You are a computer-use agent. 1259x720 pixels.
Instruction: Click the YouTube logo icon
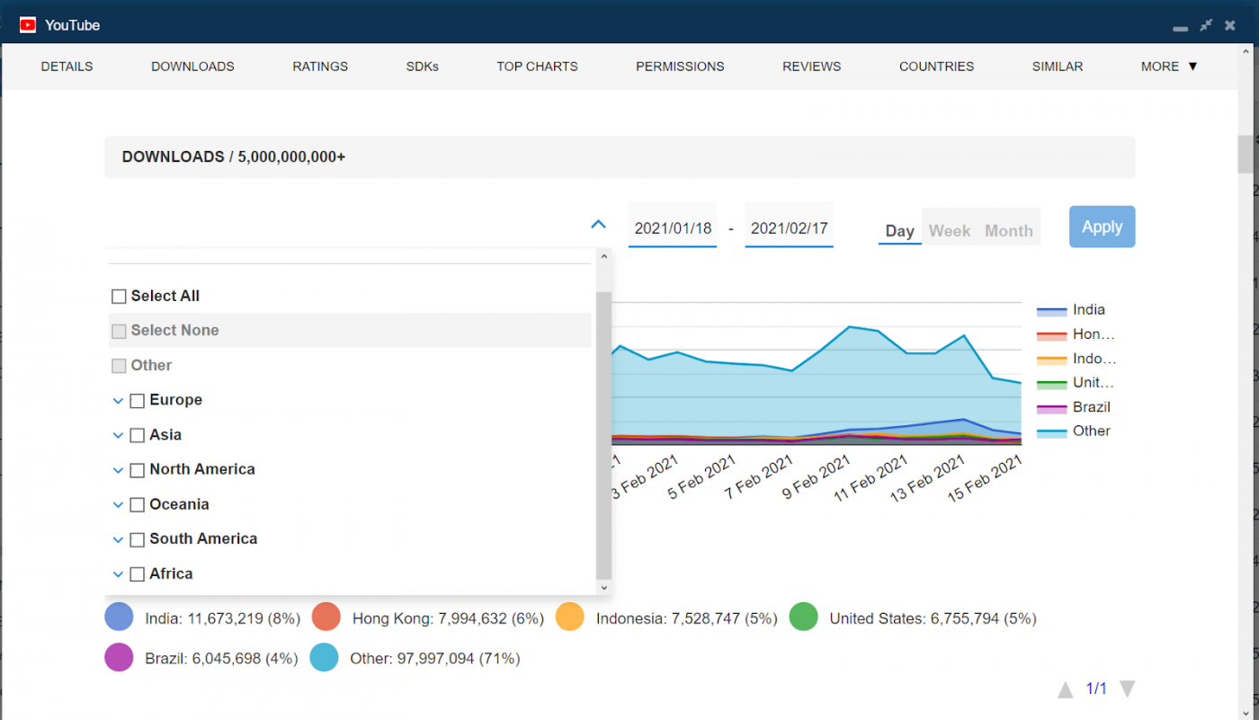28,24
